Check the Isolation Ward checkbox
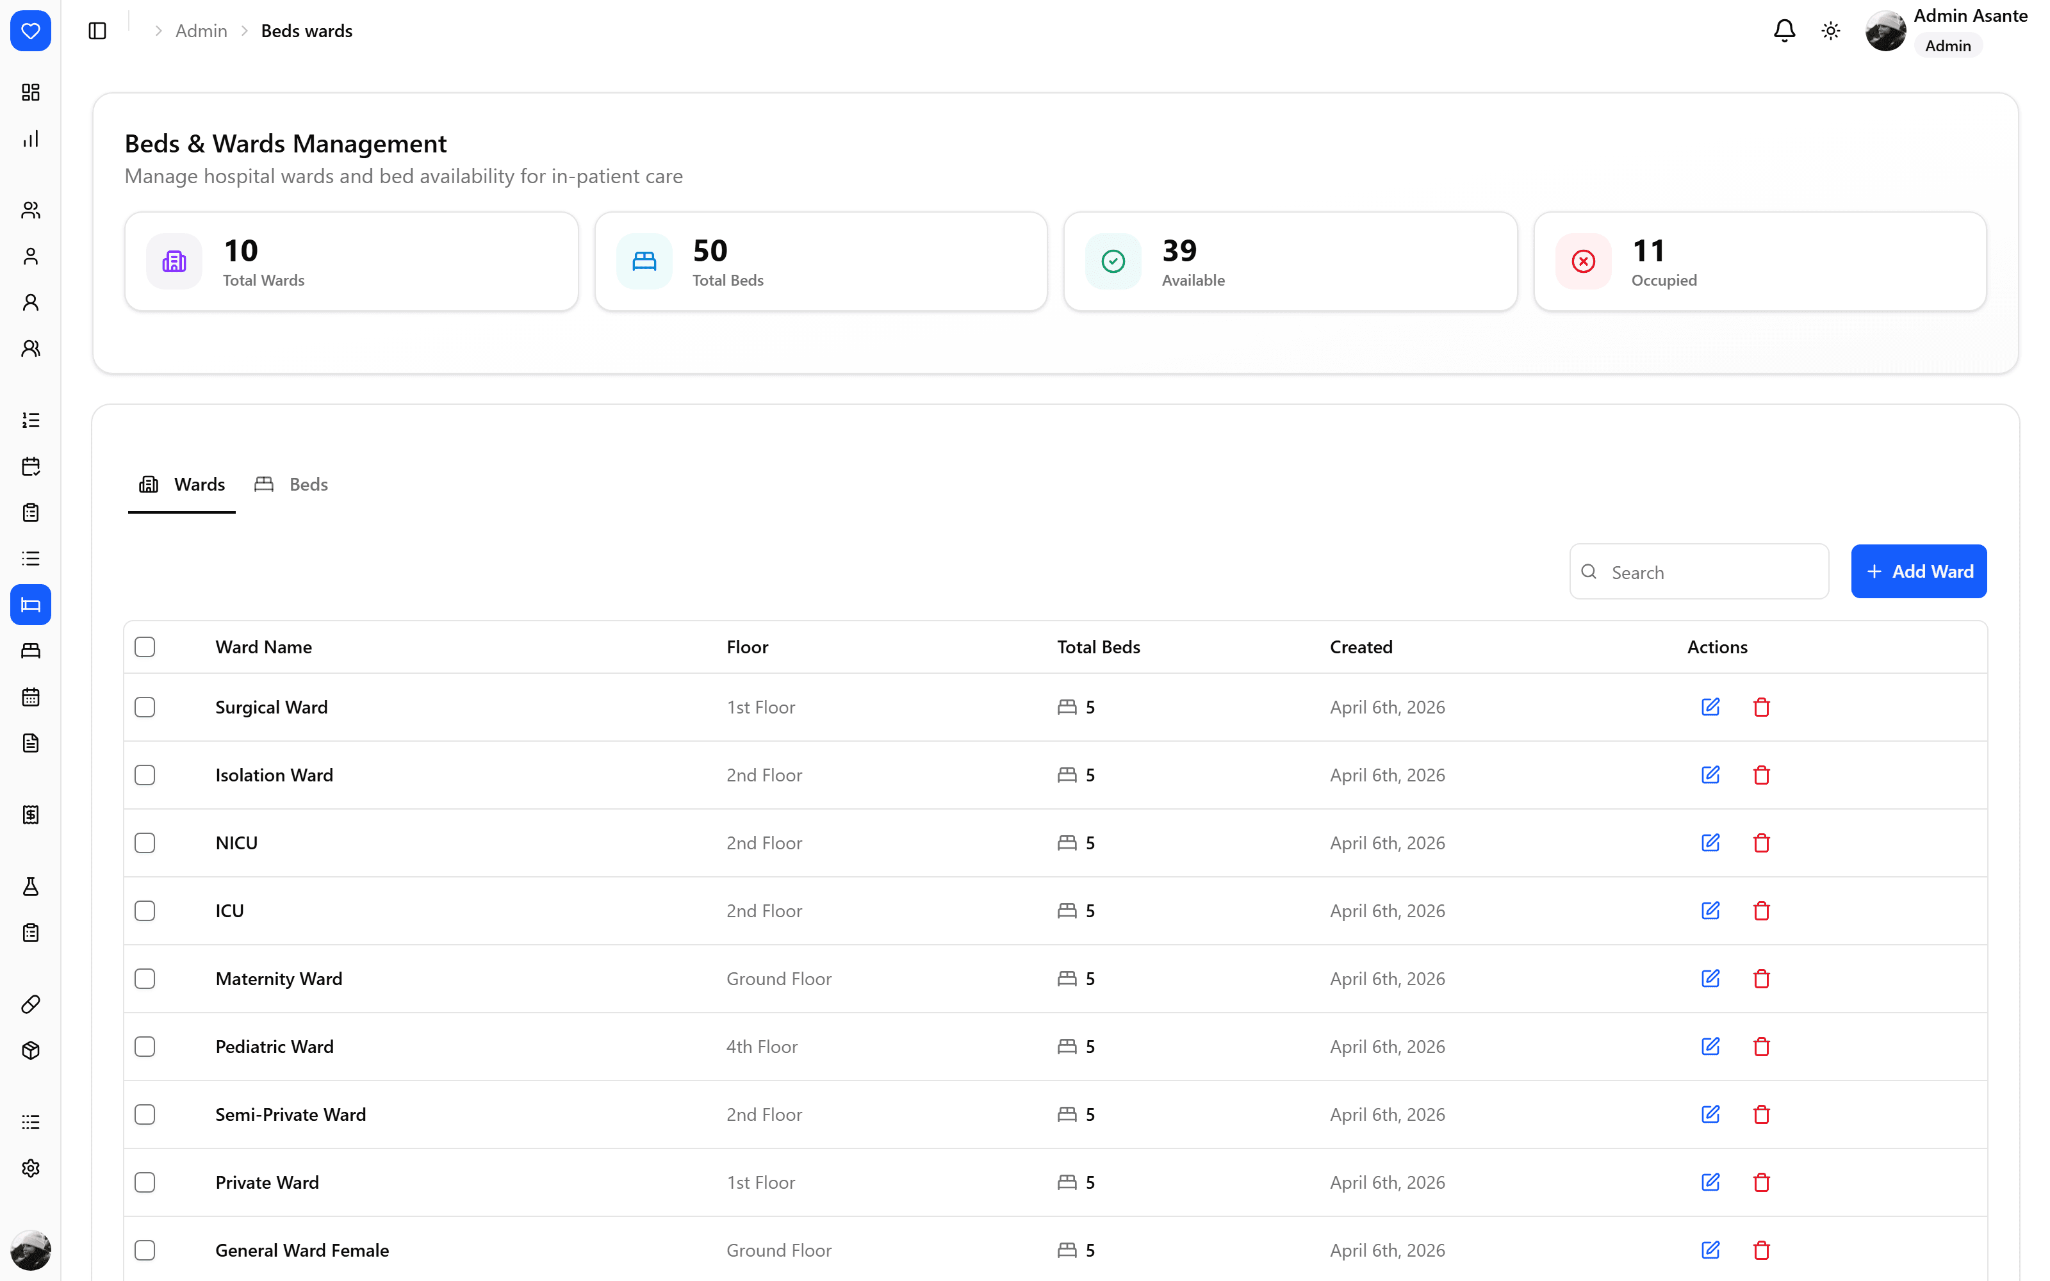Image resolution: width=2050 pixels, height=1281 pixels. pyautogui.click(x=145, y=775)
